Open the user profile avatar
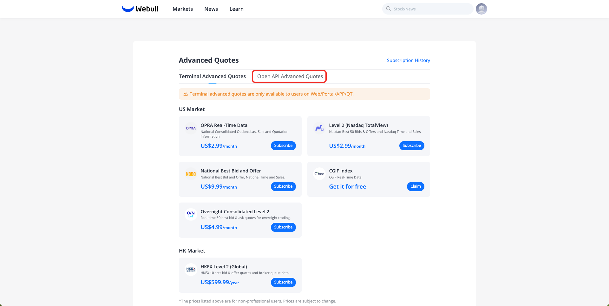 click(481, 9)
